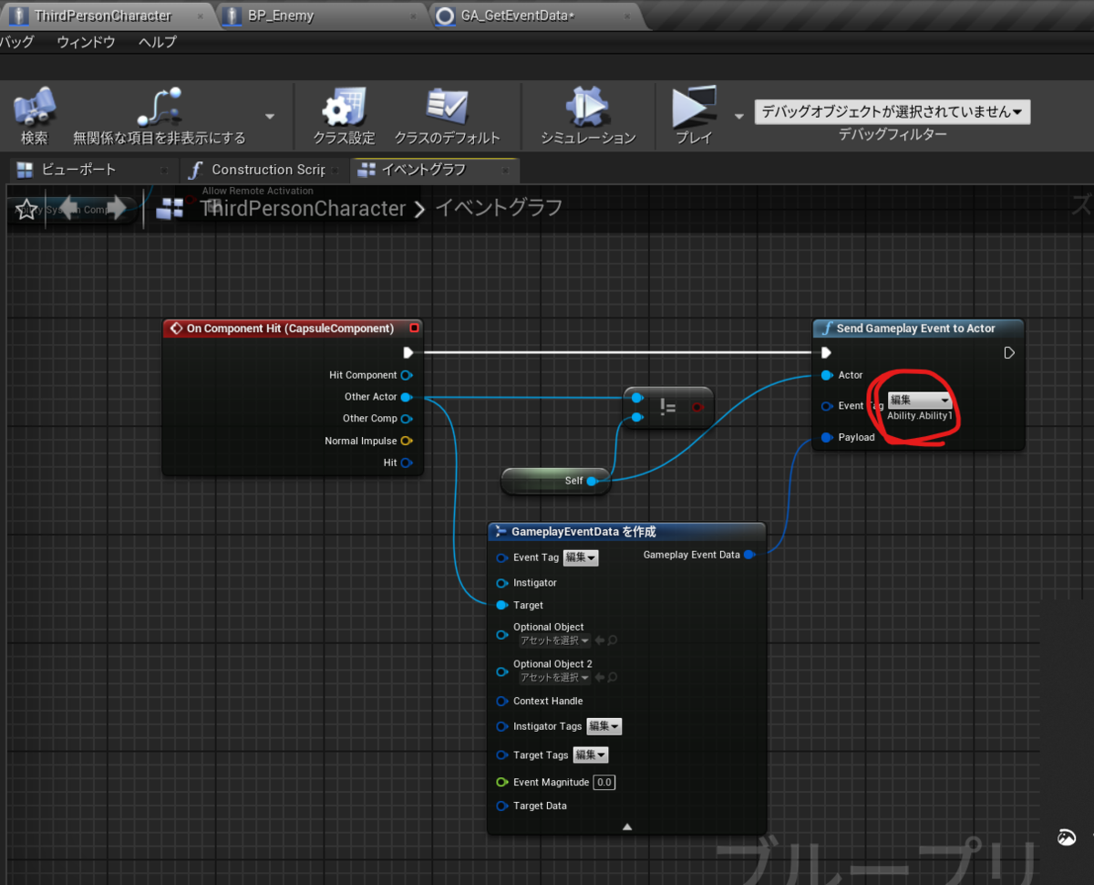The image size is (1094, 885).
Task: Click Target input pin
Action: (x=501, y=605)
